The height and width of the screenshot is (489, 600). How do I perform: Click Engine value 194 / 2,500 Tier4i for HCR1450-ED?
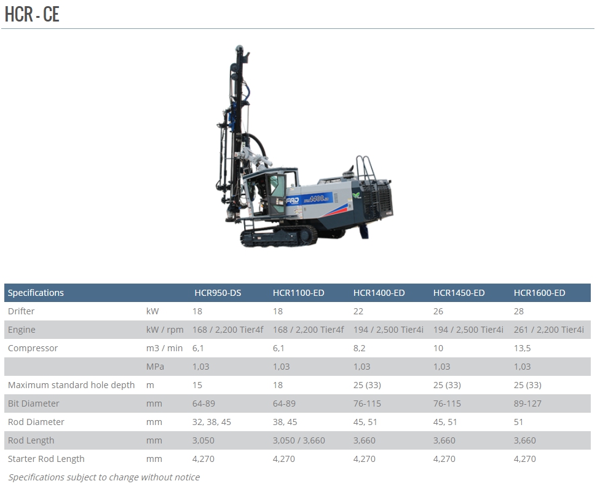point(468,330)
